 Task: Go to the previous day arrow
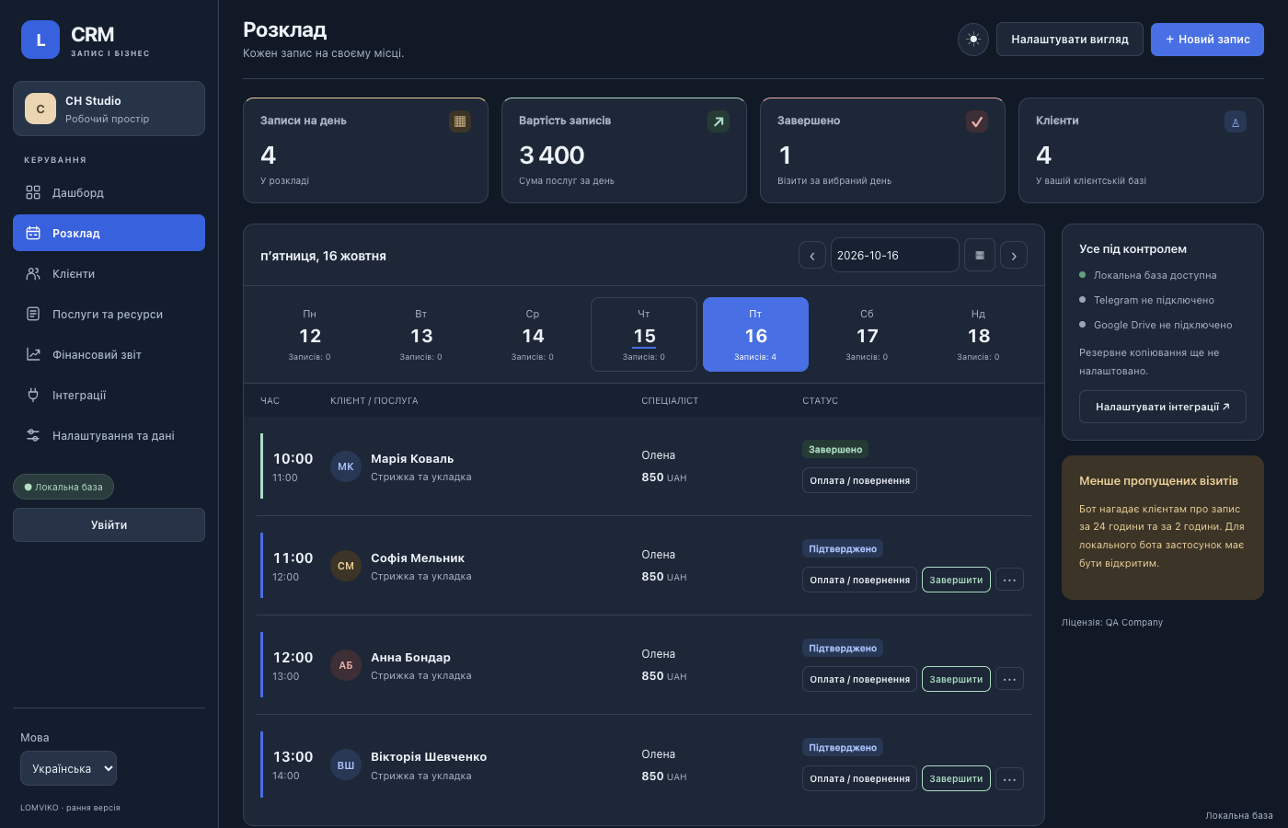[812, 256]
